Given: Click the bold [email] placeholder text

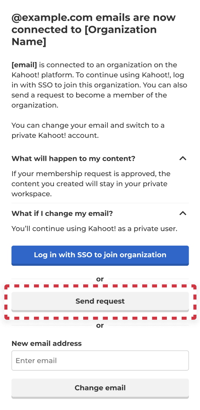Looking at the screenshot, I should click(24, 65).
